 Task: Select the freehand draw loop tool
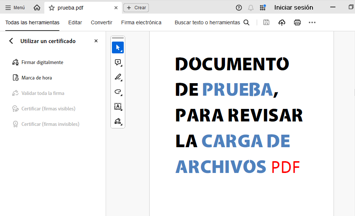[x=118, y=92]
